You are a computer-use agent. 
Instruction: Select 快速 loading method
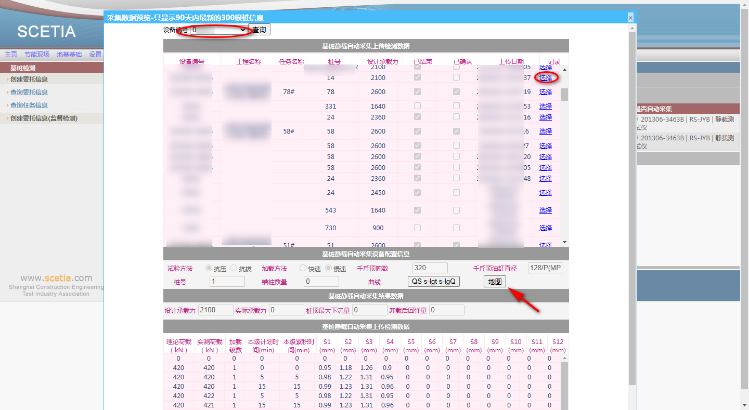point(303,268)
